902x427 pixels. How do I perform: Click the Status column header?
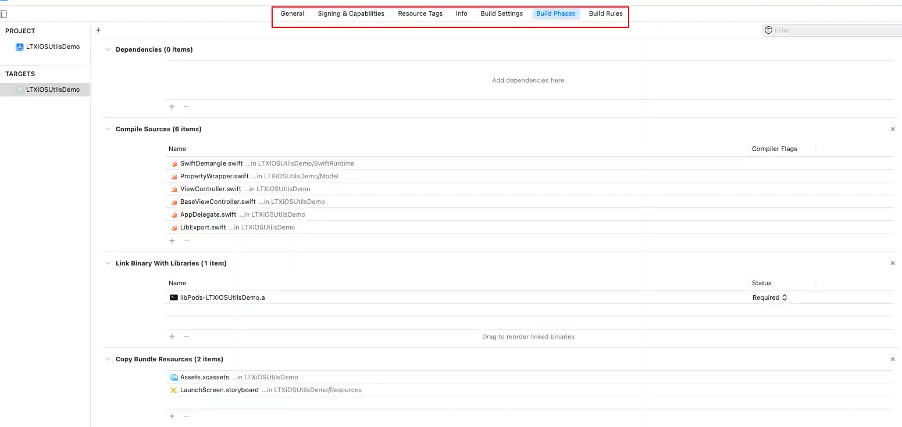point(761,283)
